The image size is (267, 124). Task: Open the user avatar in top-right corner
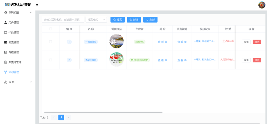[262, 5]
